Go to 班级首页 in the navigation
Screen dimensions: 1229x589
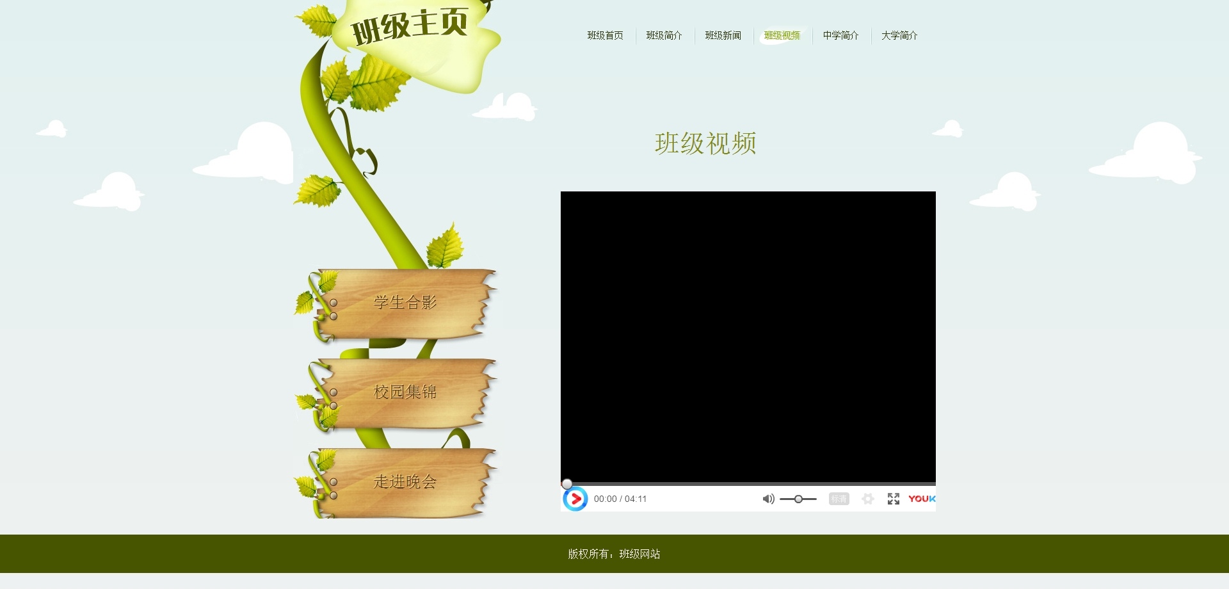(605, 35)
